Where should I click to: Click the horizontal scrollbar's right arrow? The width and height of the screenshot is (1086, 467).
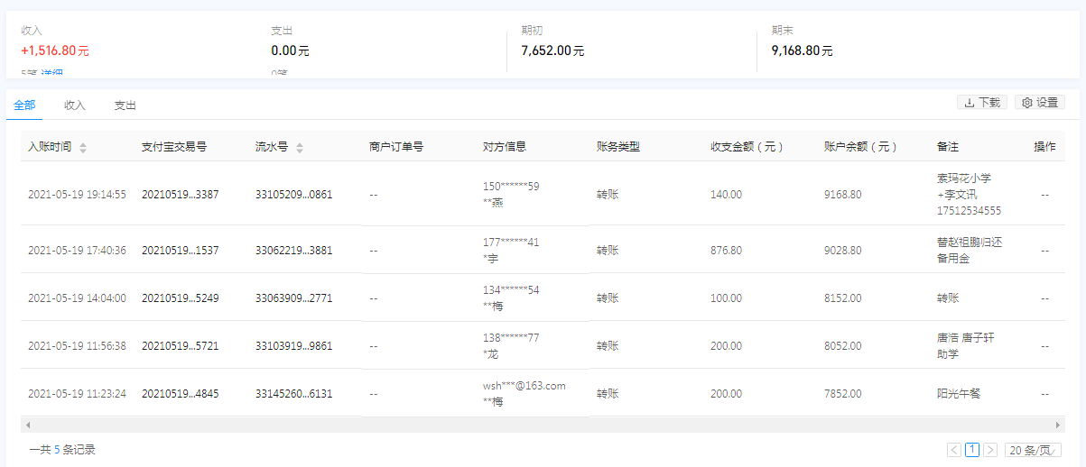tap(1058, 425)
